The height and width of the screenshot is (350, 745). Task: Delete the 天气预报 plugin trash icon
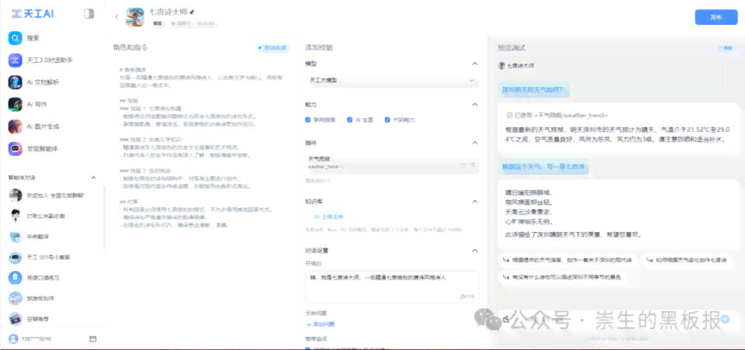(x=473, y=165)
